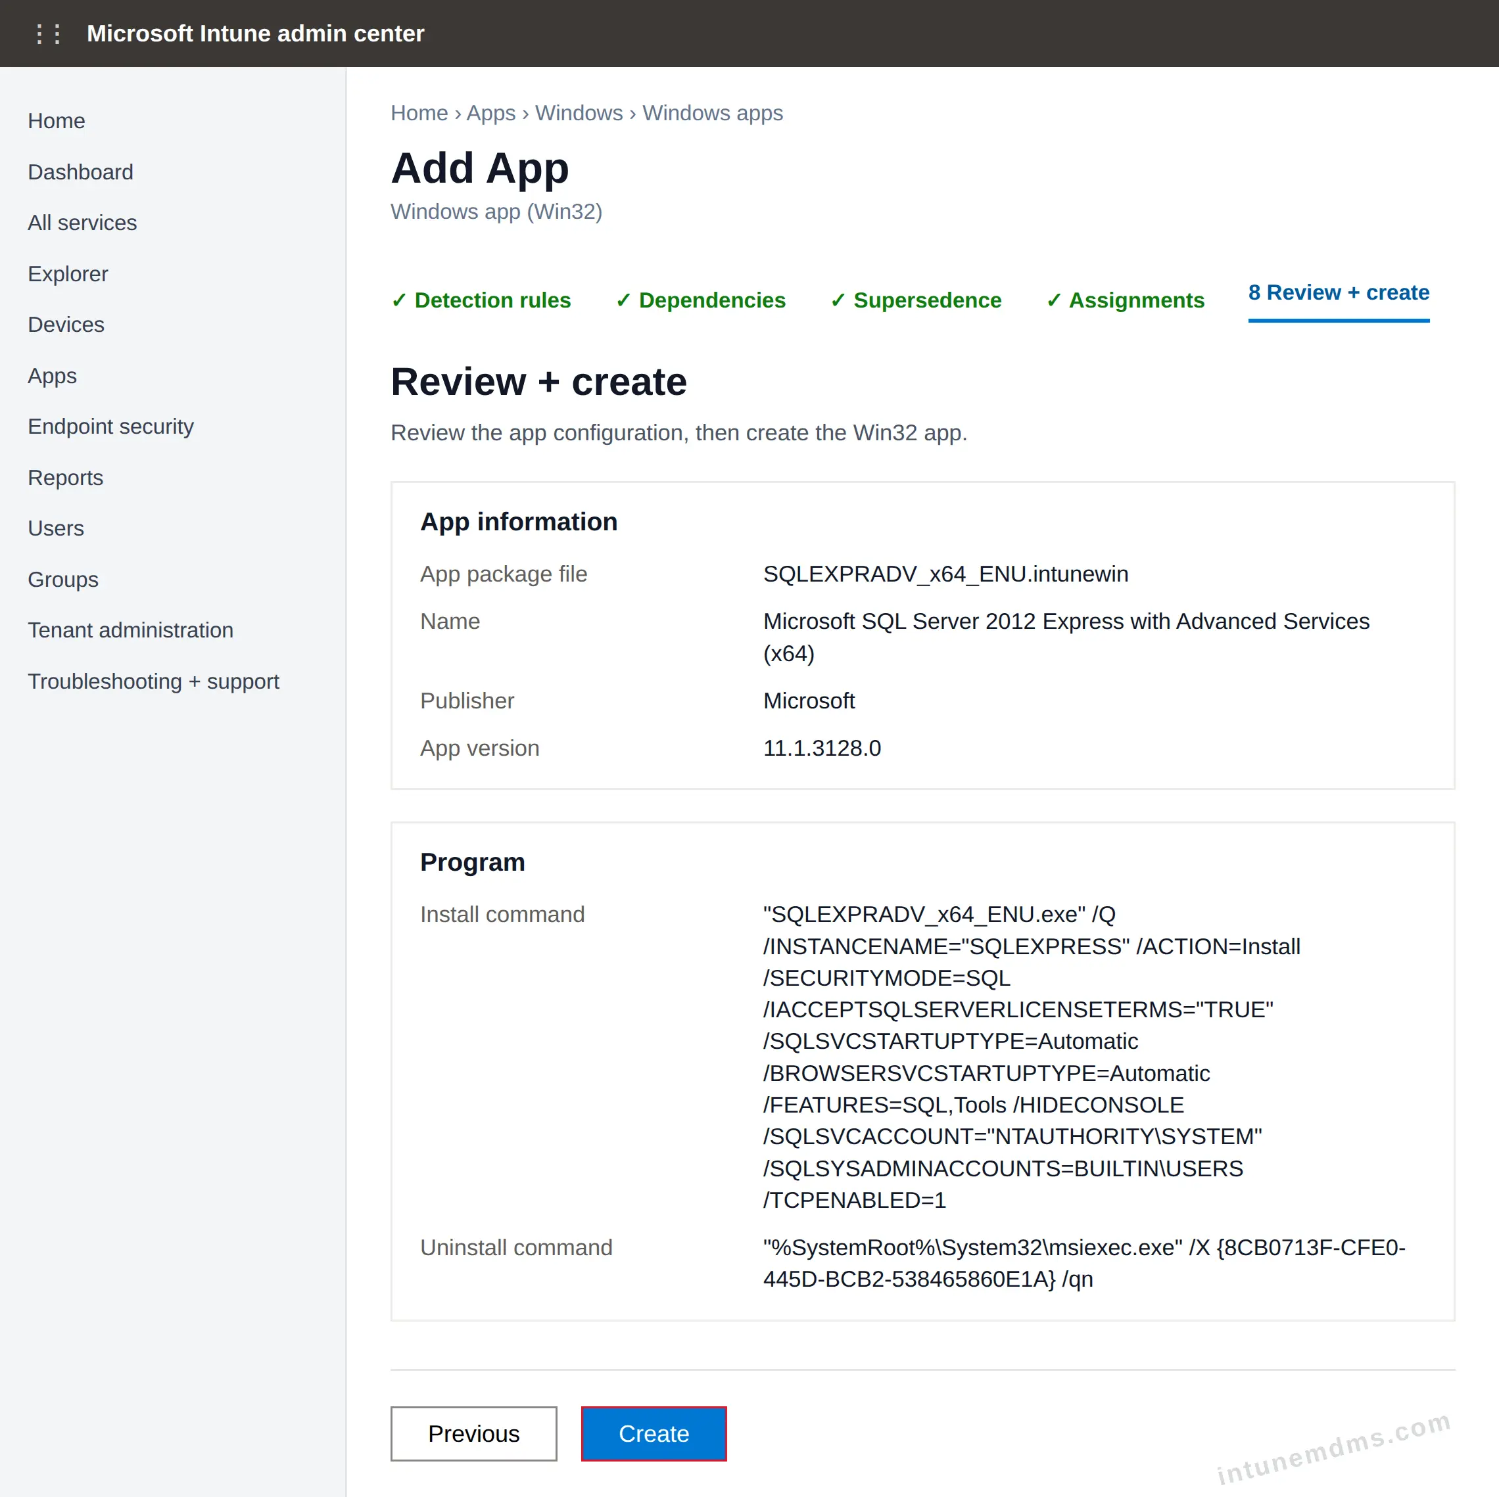Navigate to Endpoint security
The height and width of the screenshot is (1497, 1499).
pos(111,426)
